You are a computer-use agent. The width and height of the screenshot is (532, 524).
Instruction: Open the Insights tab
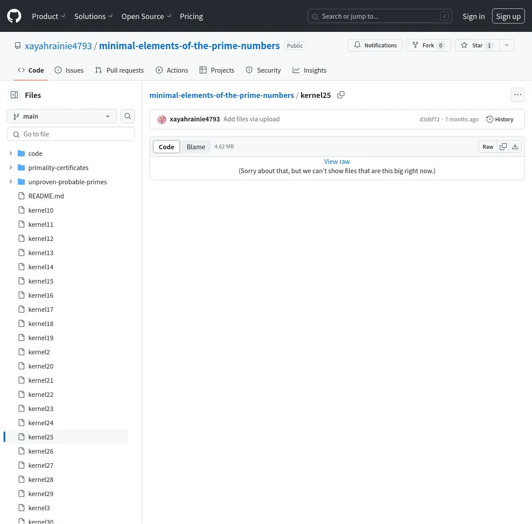309,70
